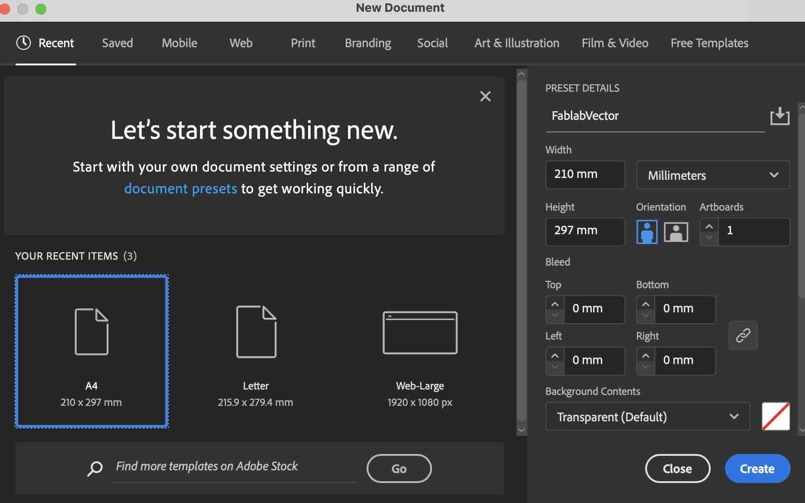Choose the Letter preset page icon
The image size is (805, 503).
pos(256,332)
